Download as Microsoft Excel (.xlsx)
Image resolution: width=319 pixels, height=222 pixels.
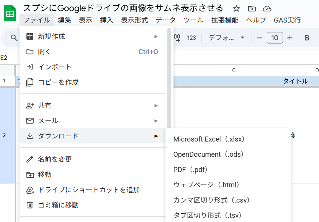click(x=228, y=139)
